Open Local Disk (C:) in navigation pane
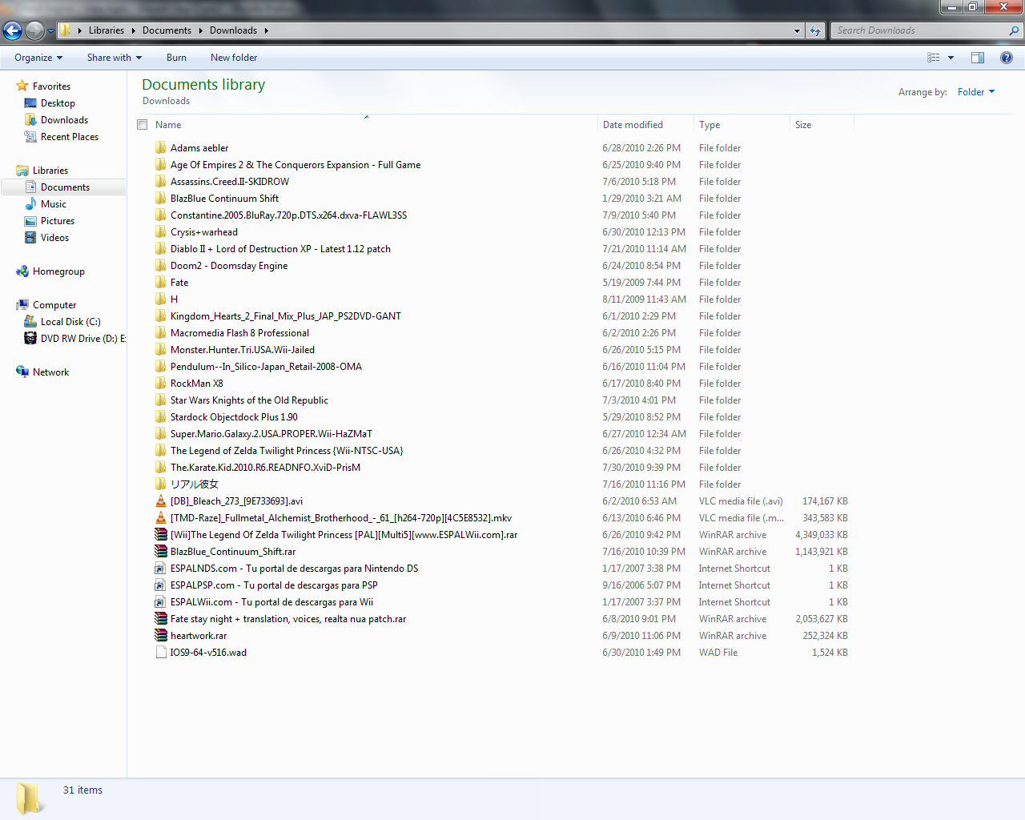 (70, 322)
